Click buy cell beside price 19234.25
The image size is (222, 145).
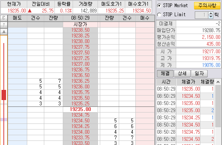point(145,126)
